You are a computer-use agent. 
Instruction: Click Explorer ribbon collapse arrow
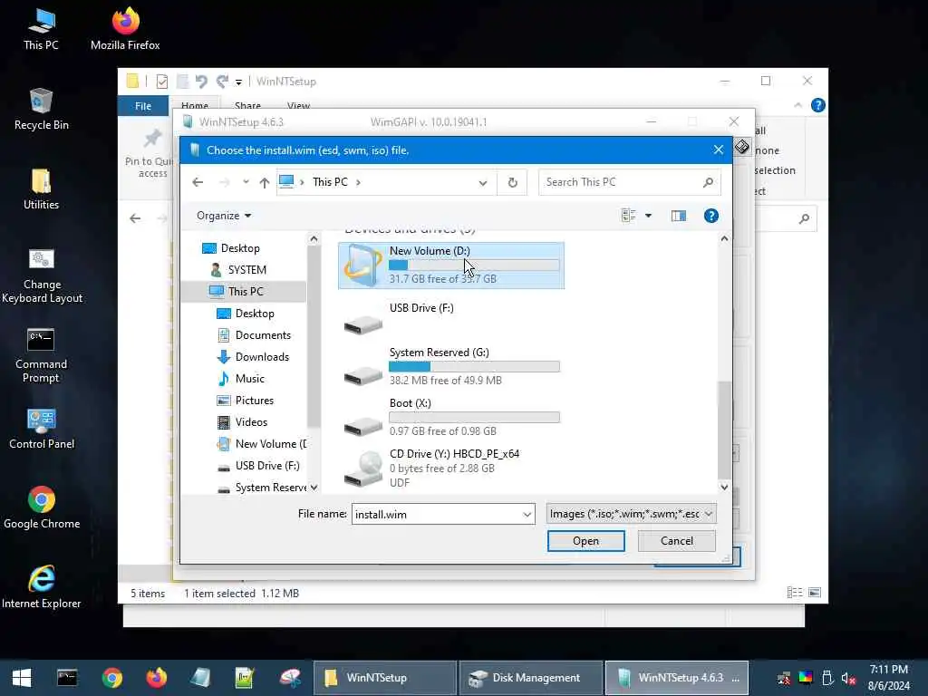(x=797, y=105)
